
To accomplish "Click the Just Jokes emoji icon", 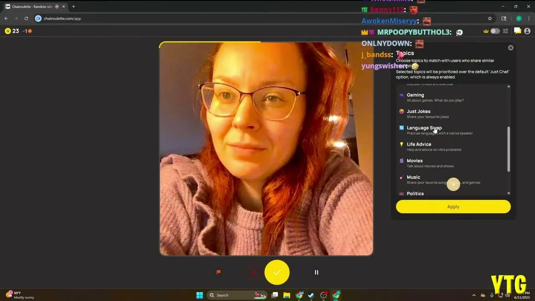I will click(x=402, y=112).
